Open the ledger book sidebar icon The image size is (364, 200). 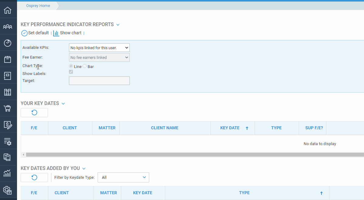(8, 92)
